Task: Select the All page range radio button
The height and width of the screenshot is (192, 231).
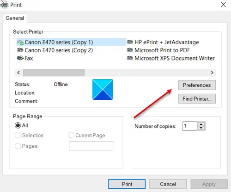Action: [18, 126]
